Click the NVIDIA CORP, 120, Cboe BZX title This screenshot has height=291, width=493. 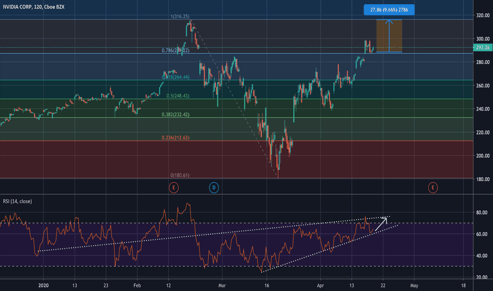[34, 6]
